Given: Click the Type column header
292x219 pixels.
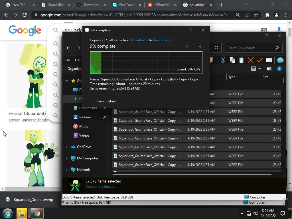Looking at the screenshot, I should 232,77.
